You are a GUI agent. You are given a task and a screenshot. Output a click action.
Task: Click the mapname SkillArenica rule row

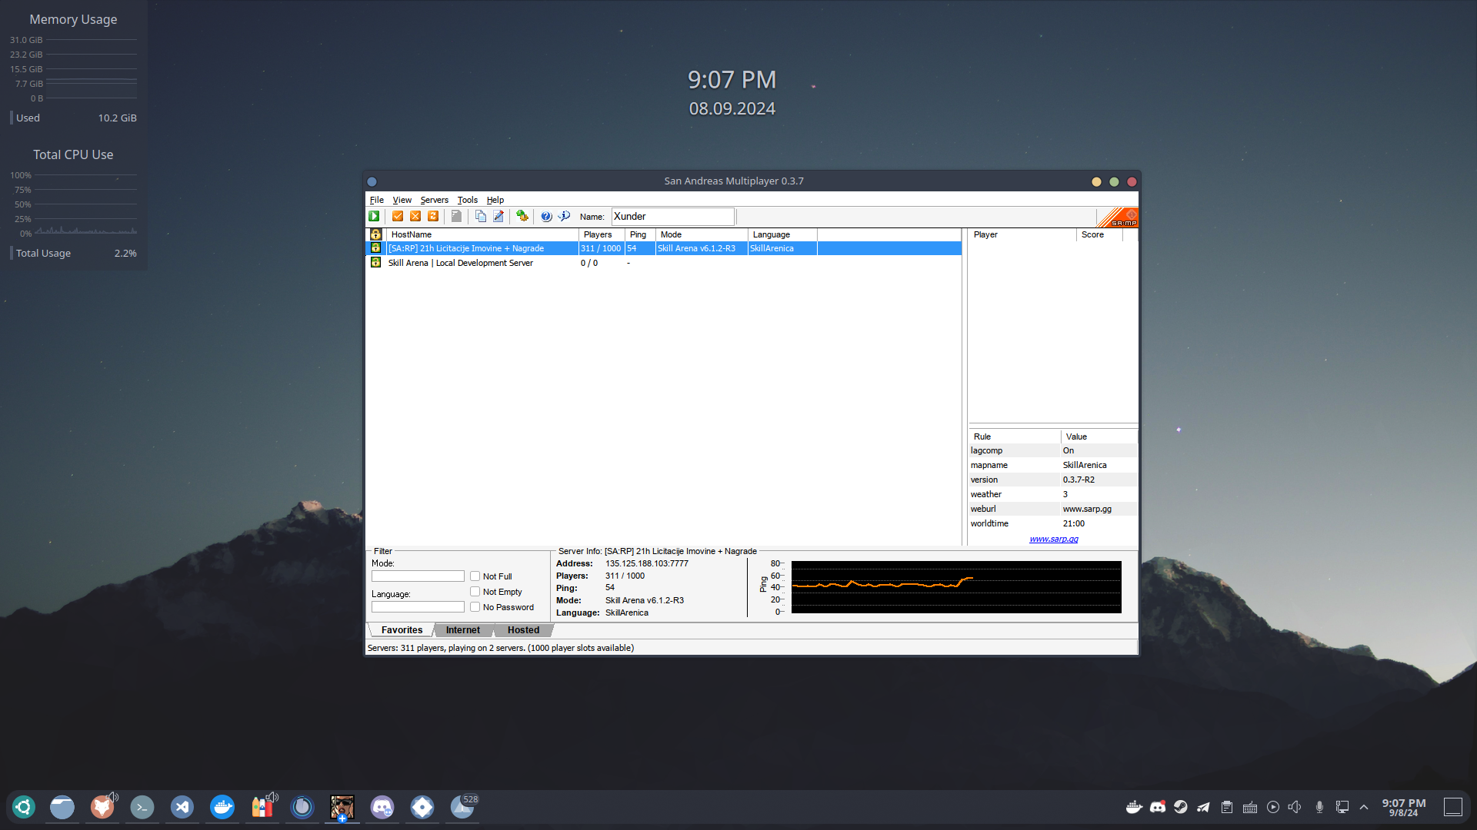coord(1052,466)
